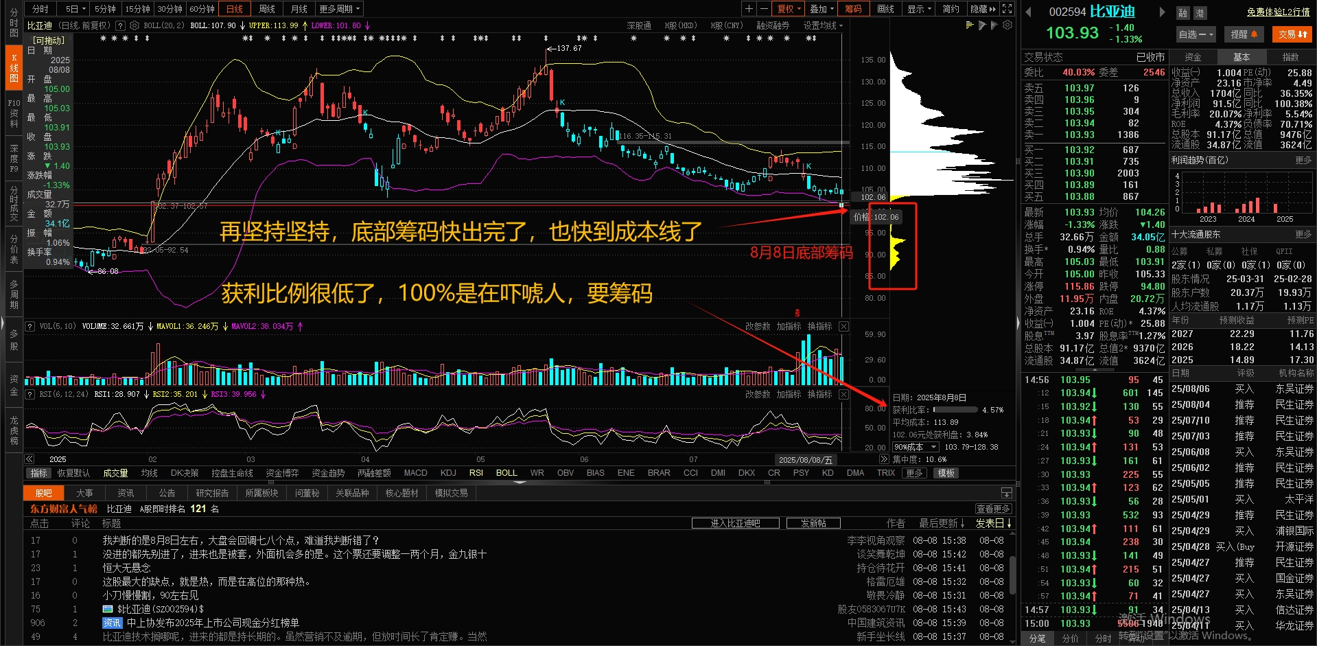Open the 大事 events tab
Viewport: 1317px width, 646px height.
click(x=84, y=493)
